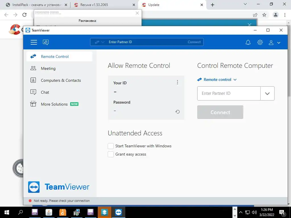Go forward in the browser

(15, 15)
